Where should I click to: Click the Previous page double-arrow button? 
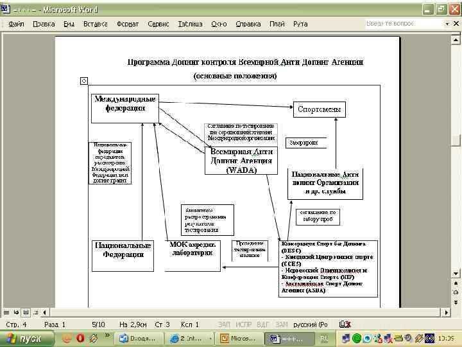(x=456, y=283)
